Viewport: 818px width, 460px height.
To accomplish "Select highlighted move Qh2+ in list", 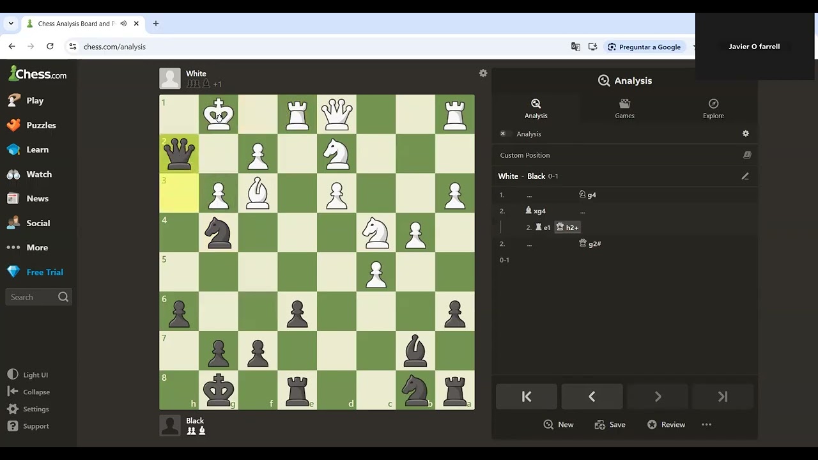I will point(567,227).
